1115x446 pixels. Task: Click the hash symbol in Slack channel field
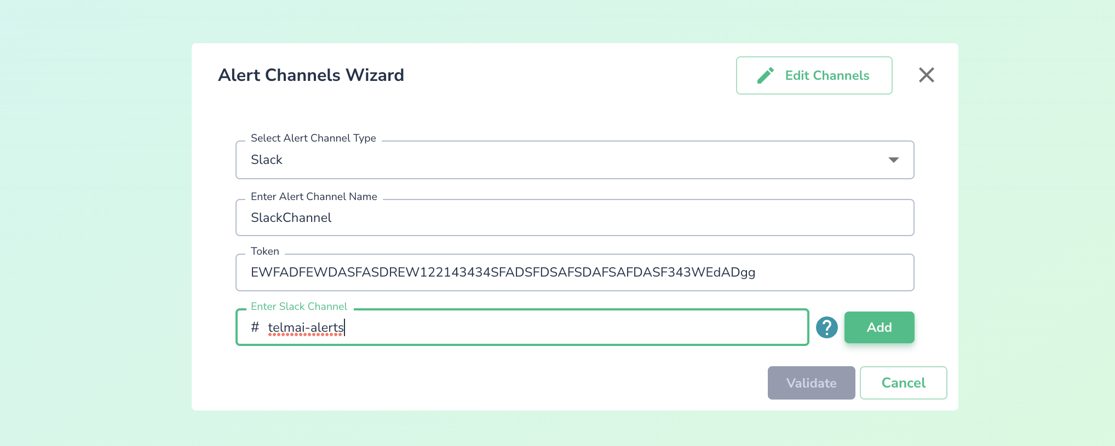[255, 327]
